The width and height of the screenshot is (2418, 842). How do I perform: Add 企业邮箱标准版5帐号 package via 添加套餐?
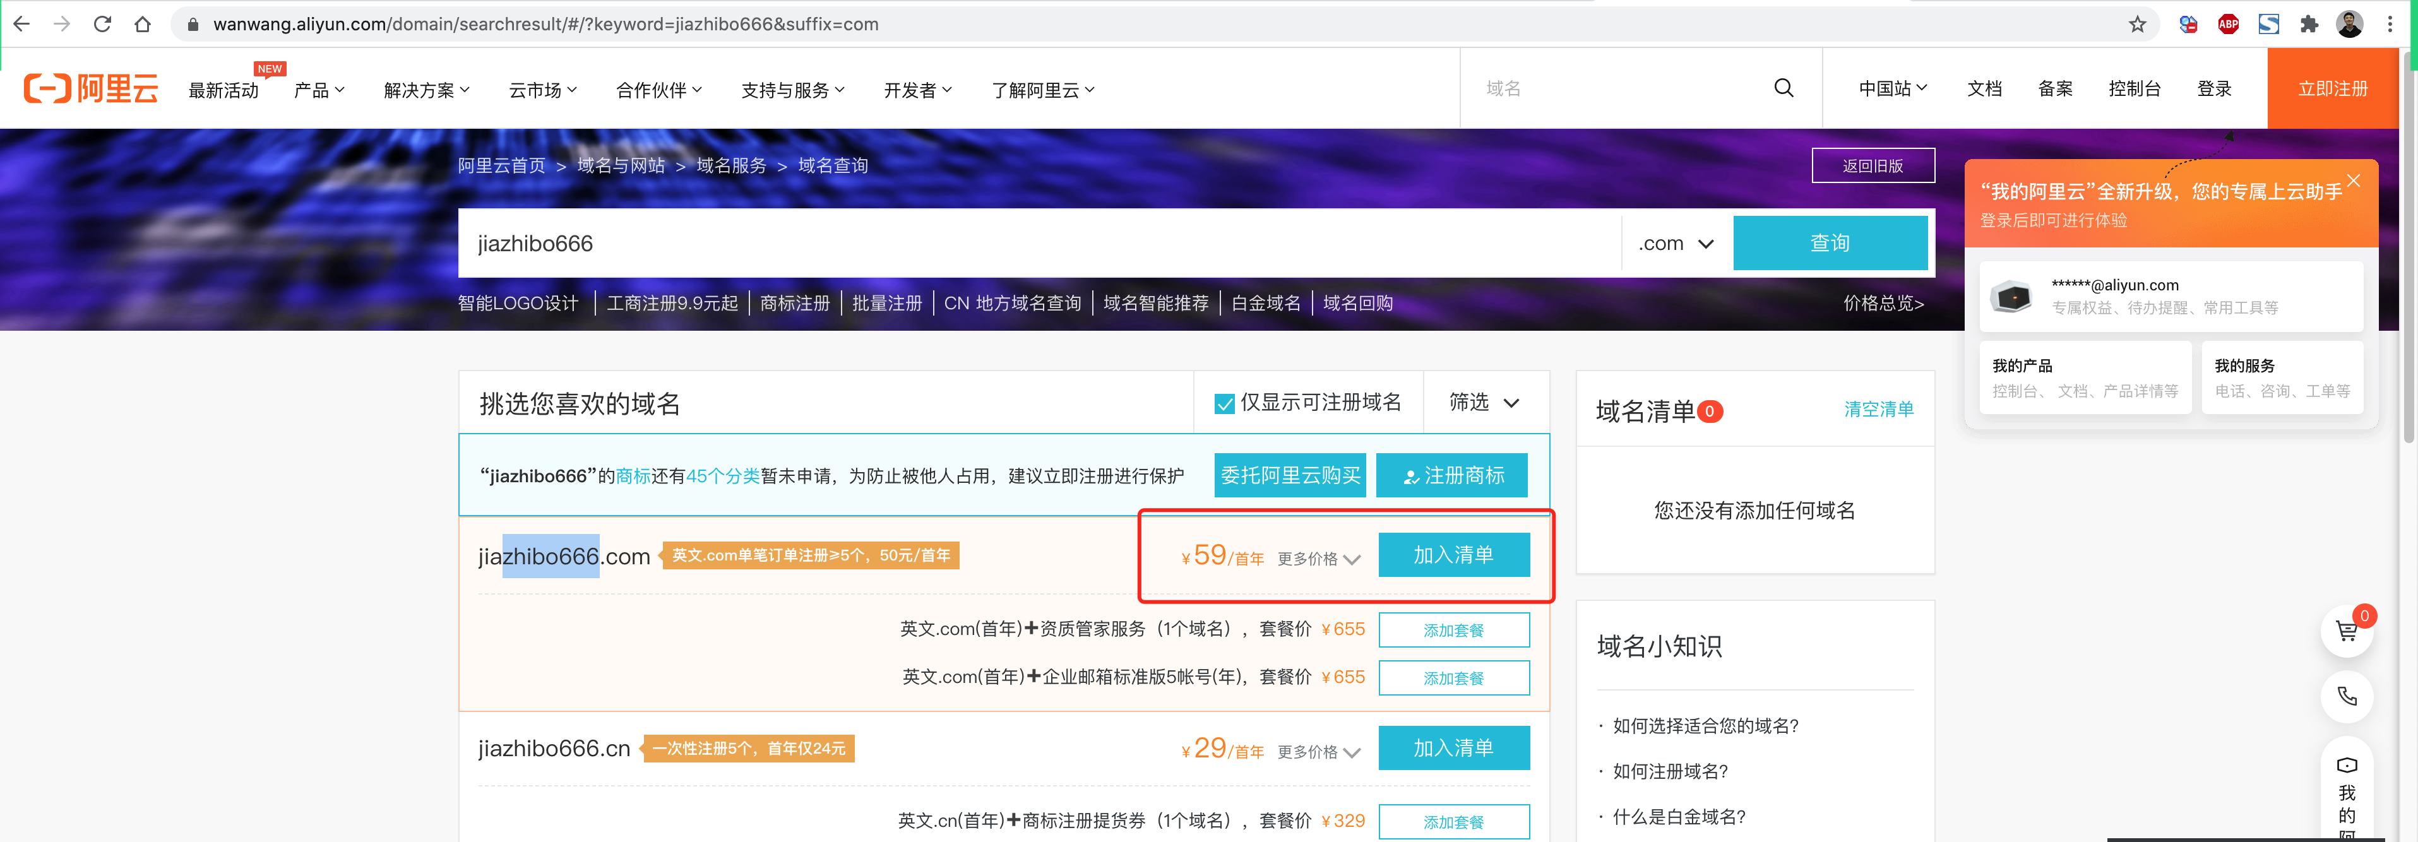1453,678
